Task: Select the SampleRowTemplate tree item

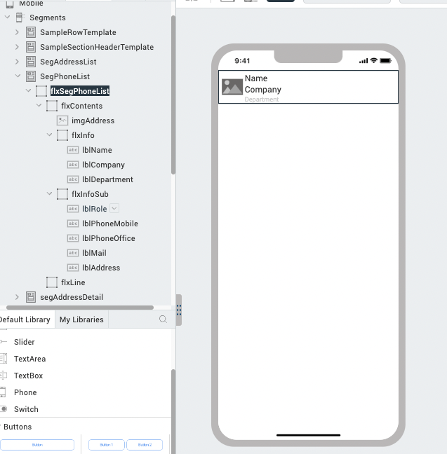Action: (78, 32)
